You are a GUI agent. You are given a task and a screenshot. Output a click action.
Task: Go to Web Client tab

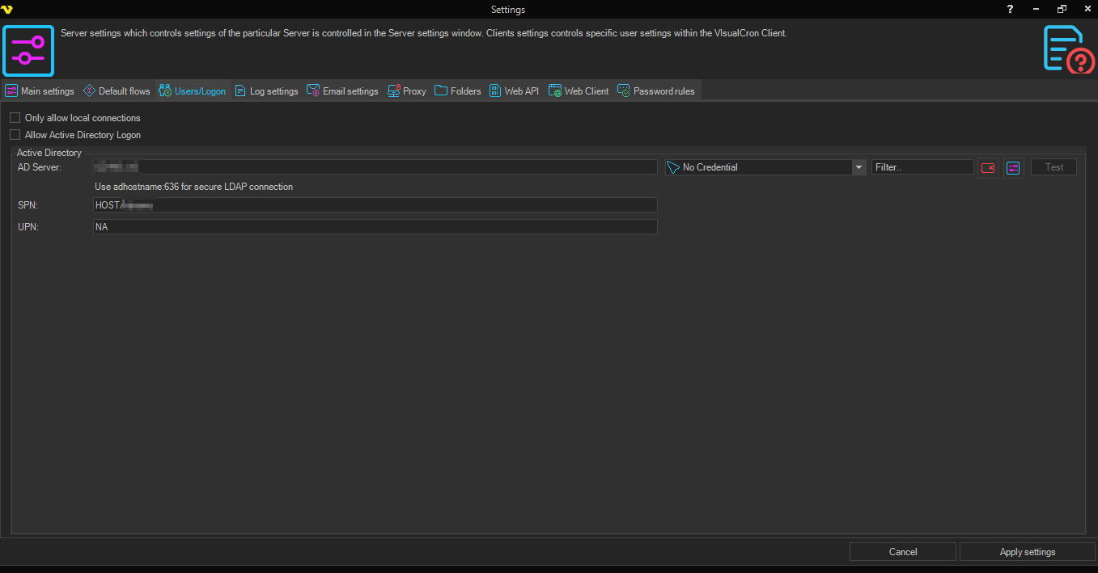(579, 91)
